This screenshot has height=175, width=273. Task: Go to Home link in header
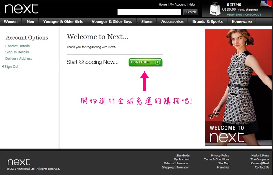tap(163, 5)
